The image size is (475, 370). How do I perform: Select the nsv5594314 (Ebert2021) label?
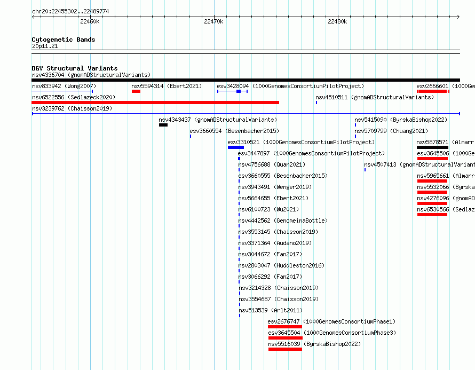(167, 86)
